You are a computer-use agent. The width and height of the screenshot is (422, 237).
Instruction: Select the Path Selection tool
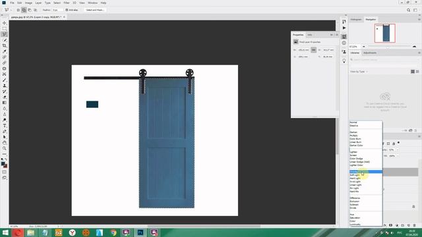(x=5, y=137)
